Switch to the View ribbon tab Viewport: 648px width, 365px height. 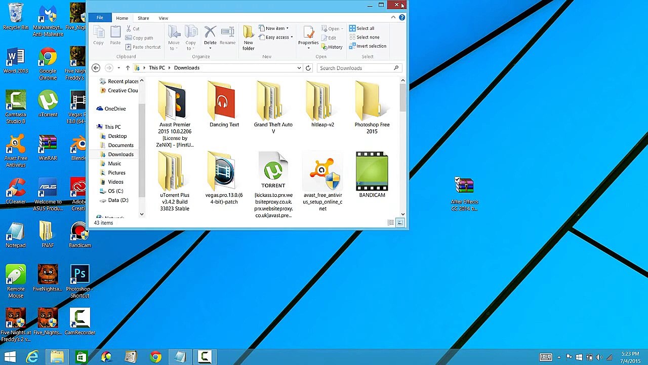point(164,18)
